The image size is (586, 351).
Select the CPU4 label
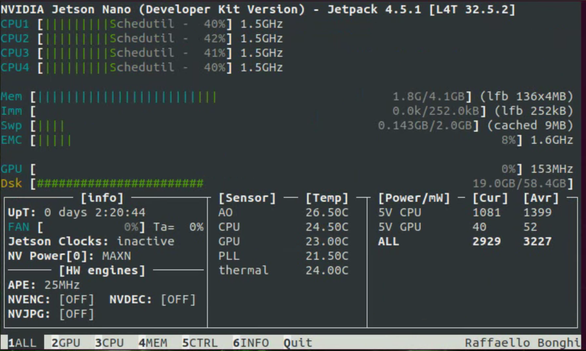tap(15, 68)
